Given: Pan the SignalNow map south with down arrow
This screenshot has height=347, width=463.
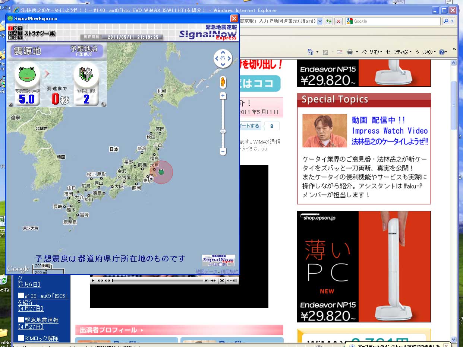Looking at the screenshot, I should point(223,65).
